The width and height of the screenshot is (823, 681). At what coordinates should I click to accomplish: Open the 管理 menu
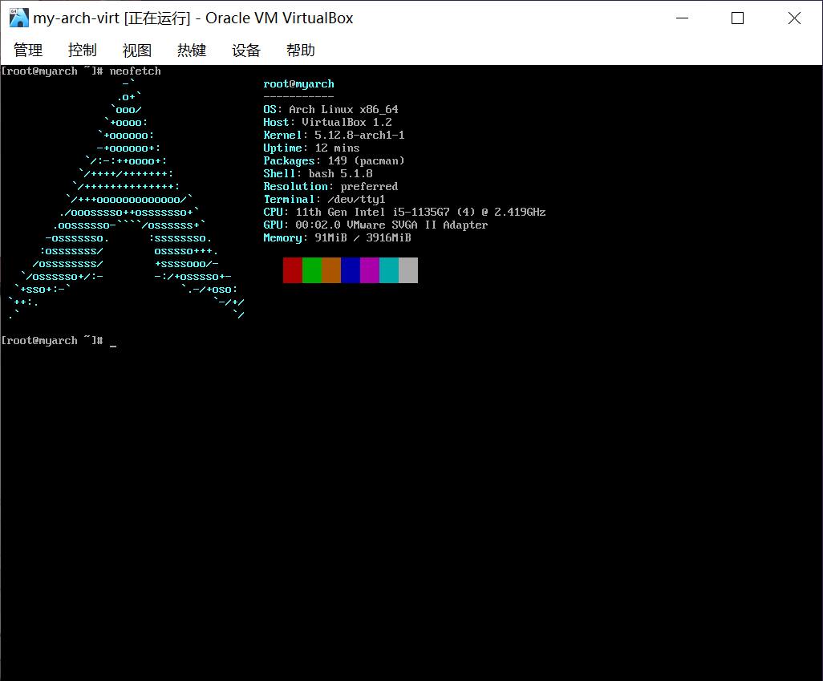click(28, 51)
